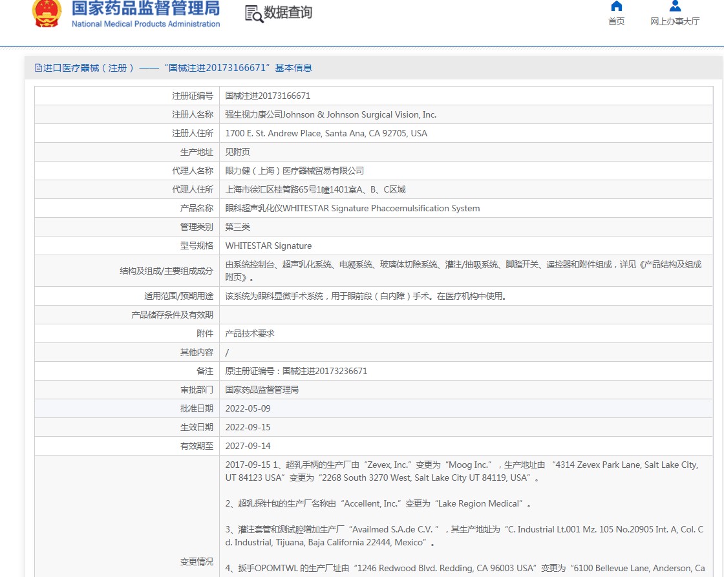Click National Medical Products Administration subtitle
This screenshot has width=724, height=577.
[145, 24]
